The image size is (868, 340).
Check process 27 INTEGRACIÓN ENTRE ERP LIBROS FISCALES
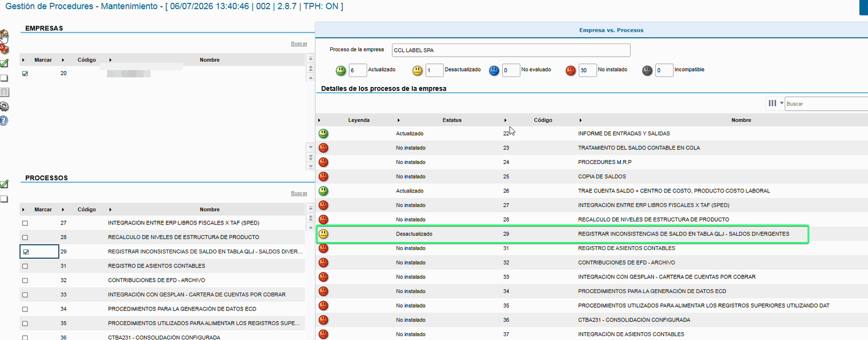[x=25, y=223]
